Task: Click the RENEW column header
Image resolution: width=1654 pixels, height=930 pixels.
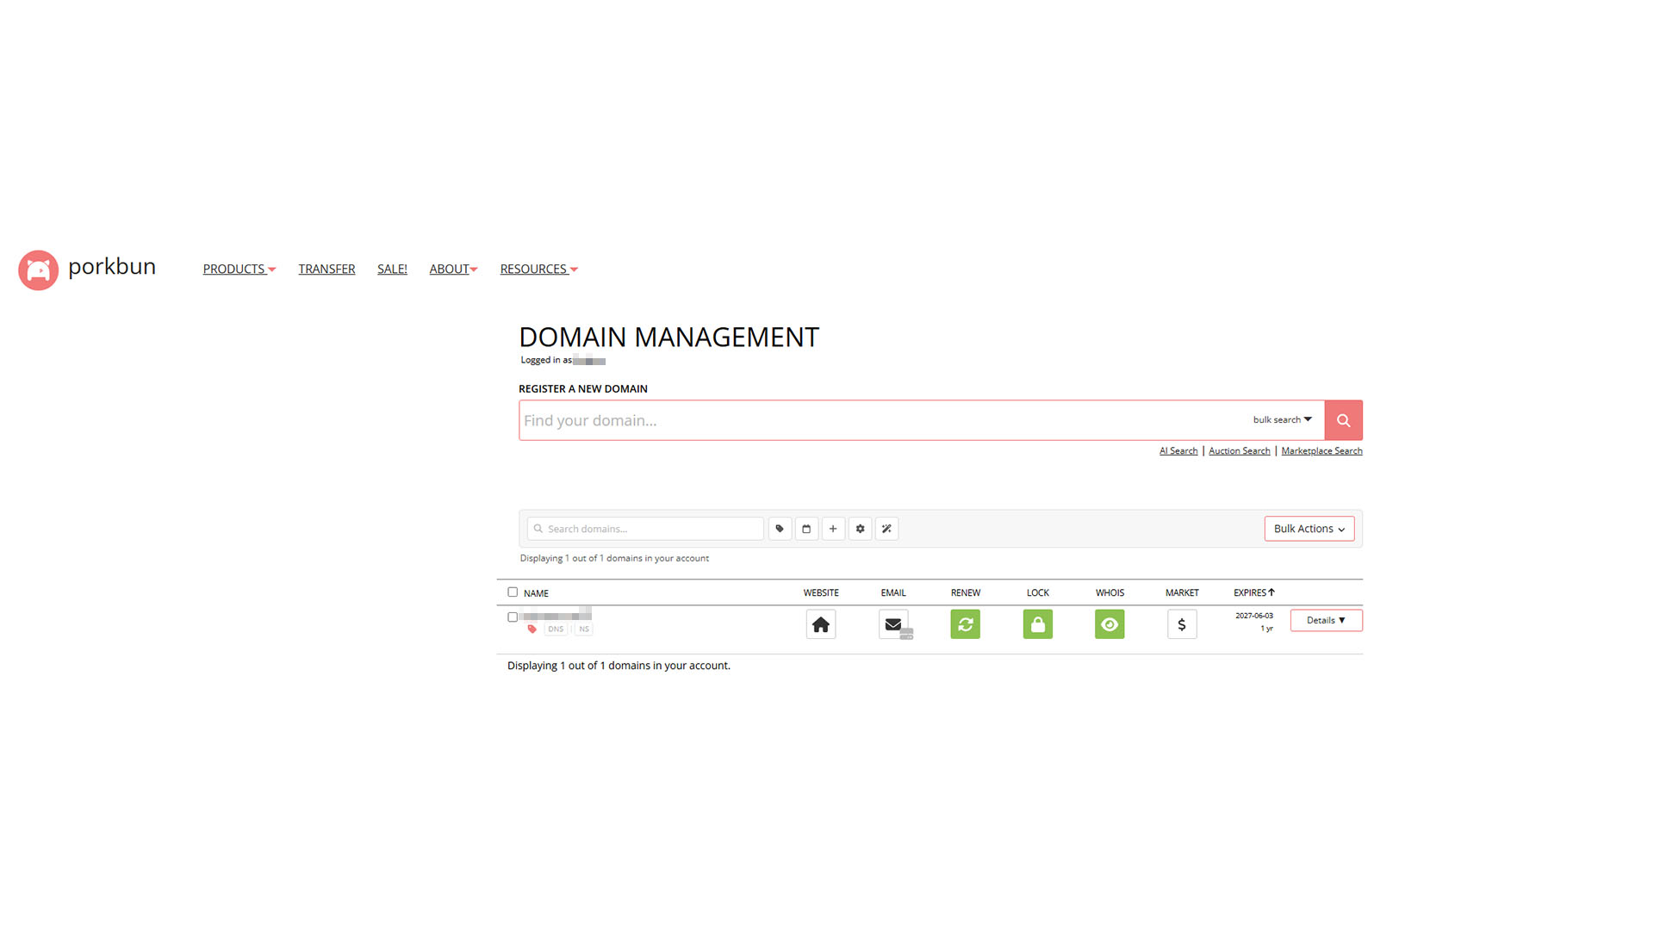Action: point(966,593)
